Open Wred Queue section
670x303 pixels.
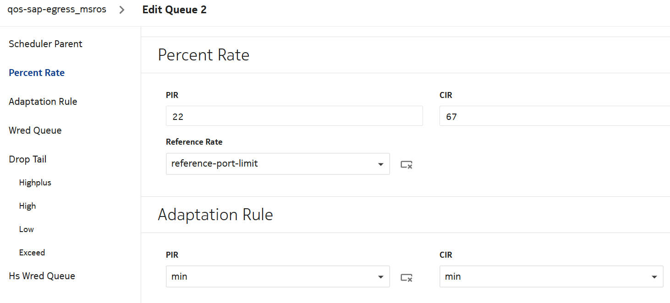pyautogui.click(x=35, y=130)
